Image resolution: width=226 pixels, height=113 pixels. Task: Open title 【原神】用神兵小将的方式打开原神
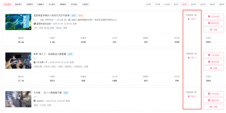click(x=51, y=16)
